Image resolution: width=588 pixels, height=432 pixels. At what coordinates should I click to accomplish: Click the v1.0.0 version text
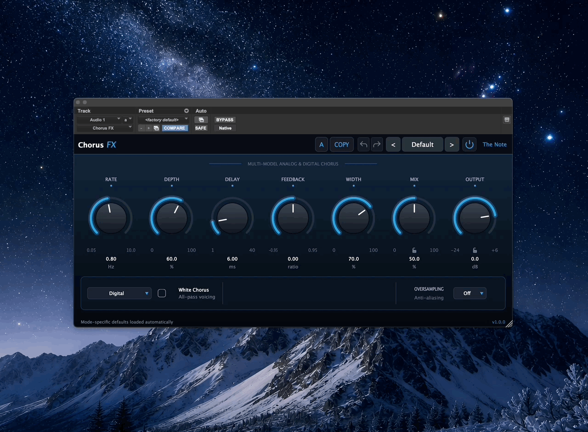(498, 322)
